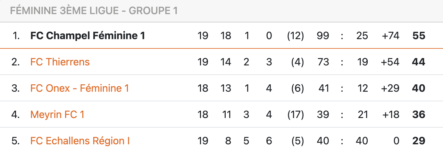This screenshot has width=443, height=152.
Task: Click the +74 goal difference for Champel
Action: point(390,36)
